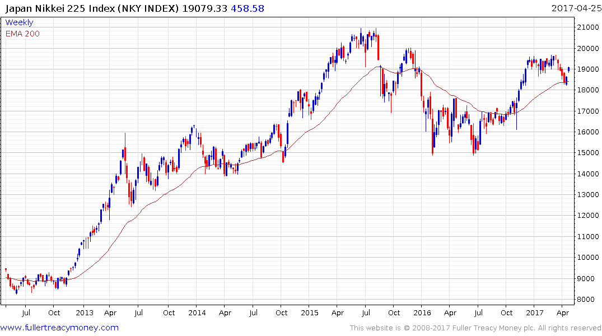Click the 10000 price axis label

coord(588,257)
